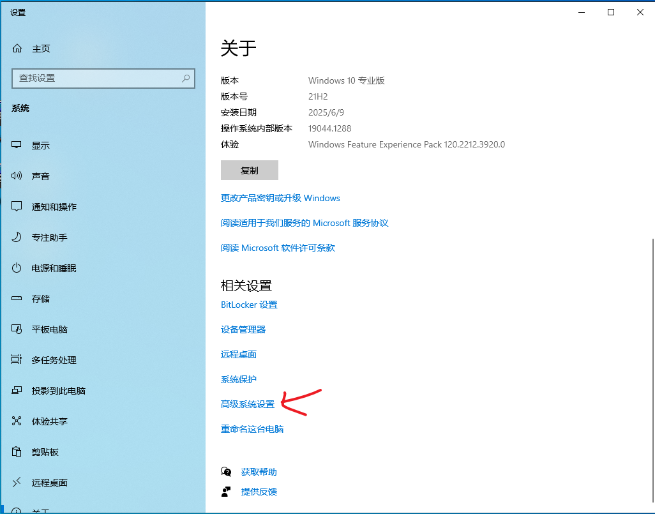The image size is (655, 514).
Task: Go to 声音 settings
Action: [40, 176]
